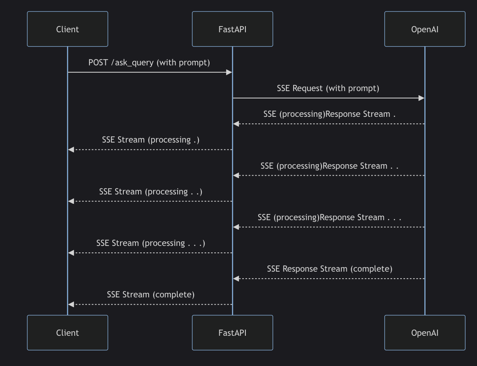Click 'SSE Stream (processing . . .)' label with three dots
The width and height of the screenshot is (477, 366).
[151, 243]
